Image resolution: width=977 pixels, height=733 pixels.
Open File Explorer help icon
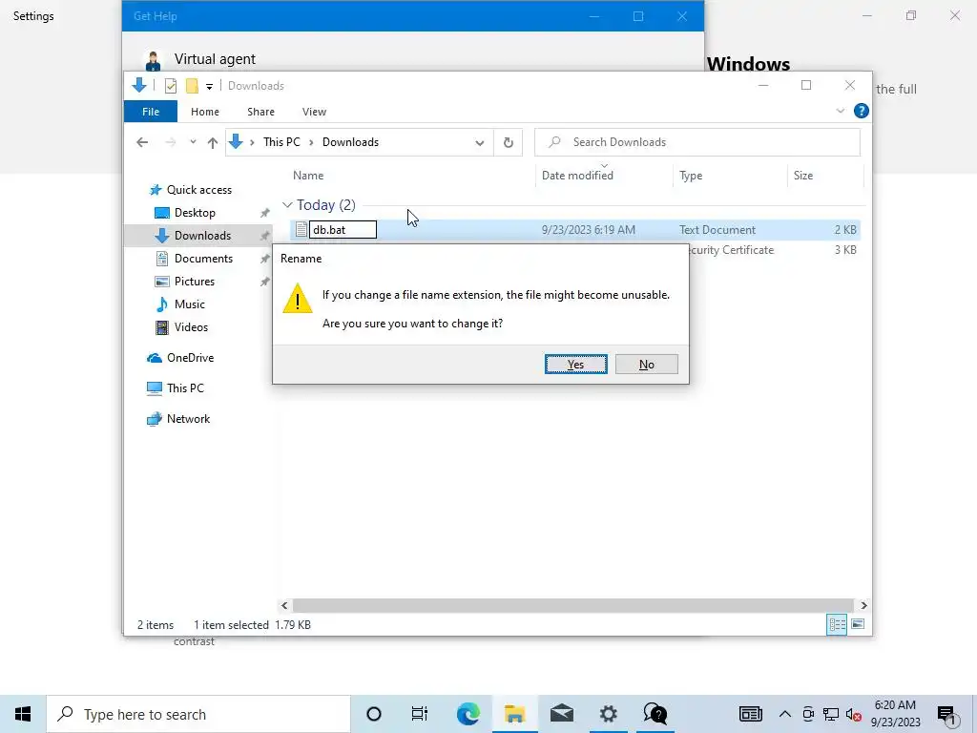point(862,111)
